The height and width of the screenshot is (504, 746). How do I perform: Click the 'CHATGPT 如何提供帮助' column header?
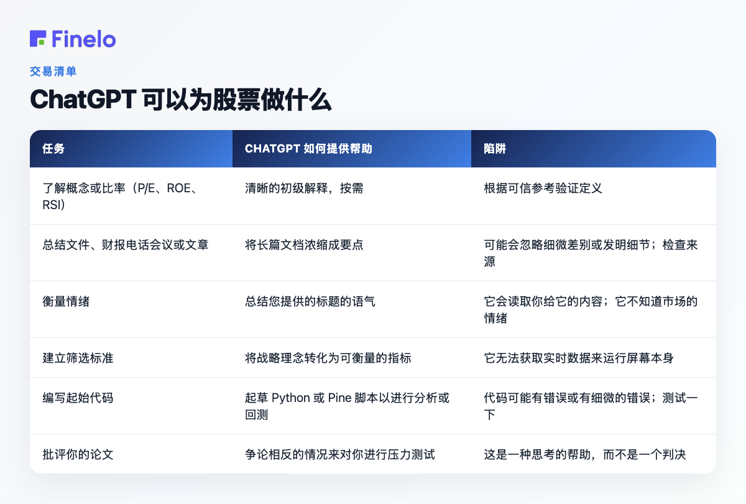click(352, 149)
